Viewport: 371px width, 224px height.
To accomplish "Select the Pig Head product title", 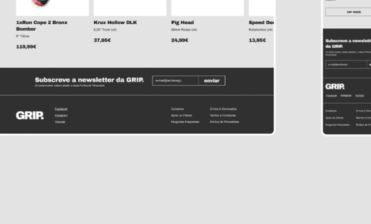I will pos(183,22).
